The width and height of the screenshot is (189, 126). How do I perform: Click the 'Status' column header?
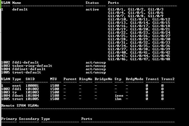[x=92, y=3]
